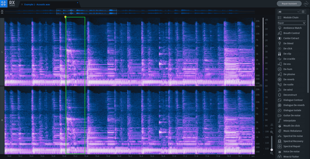Switch to Example 1 - Acoustic.wav tab
Screen dimensions: 310x159
(x=37, y=4)
